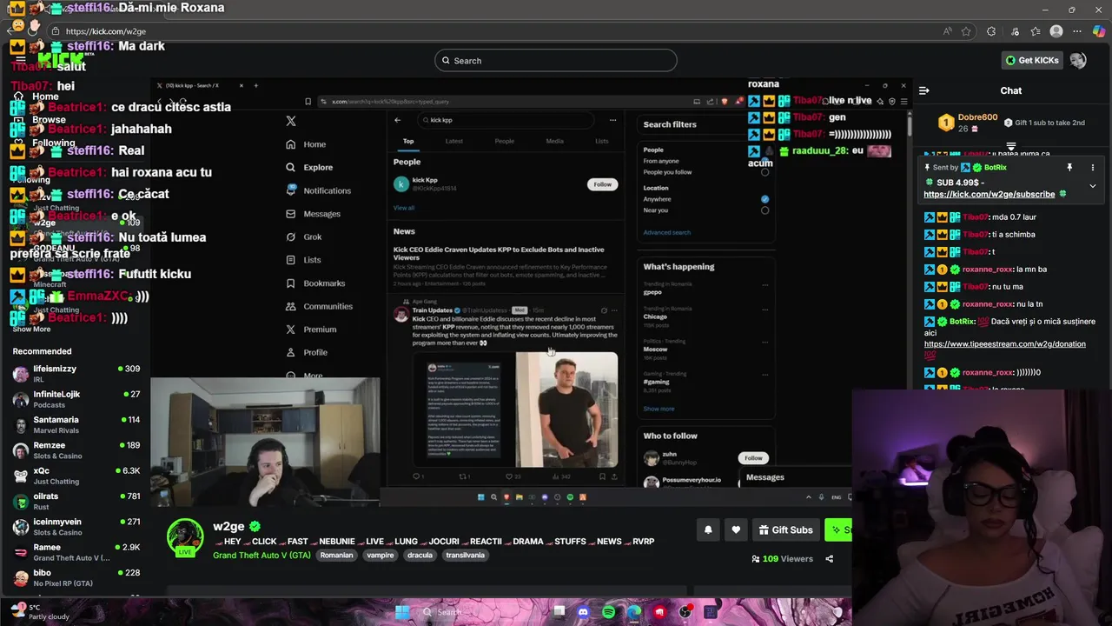This screenshot has width=1112, height=626.
Task: Collapse the Chat panel with arrow icon
Action: (924, 90)
